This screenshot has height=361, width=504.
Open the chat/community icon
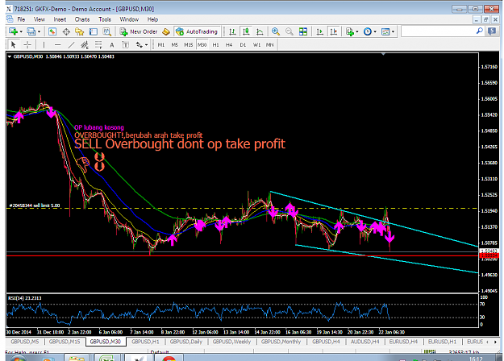click(492, 31)
